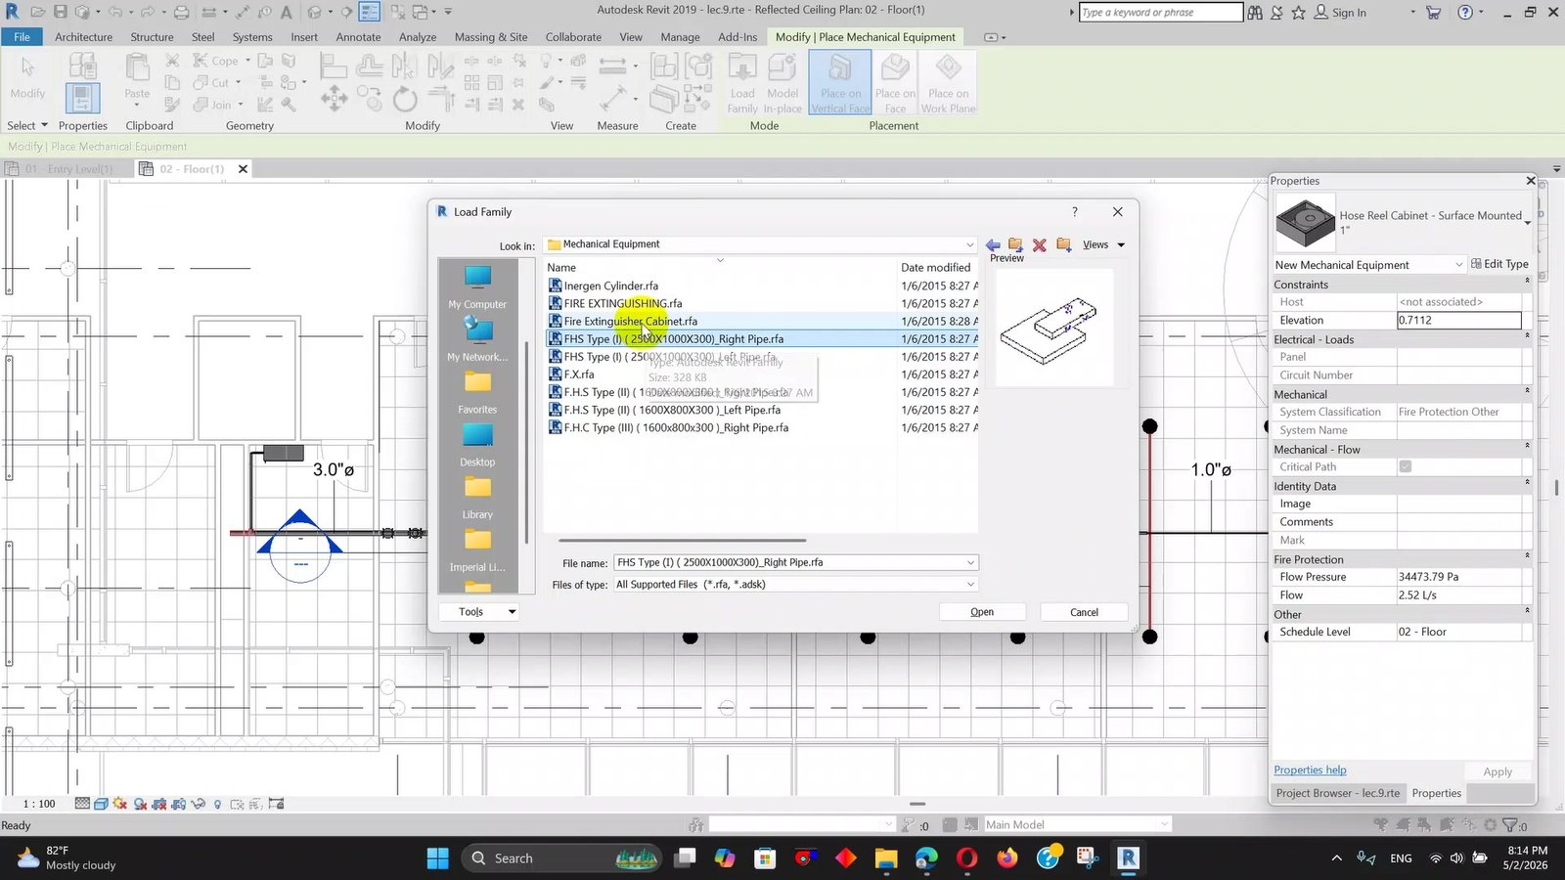Image resolution: width=1565 pixels, height=880 pixels.
Task: Click Open to load the family
Action: pos(982,612)
